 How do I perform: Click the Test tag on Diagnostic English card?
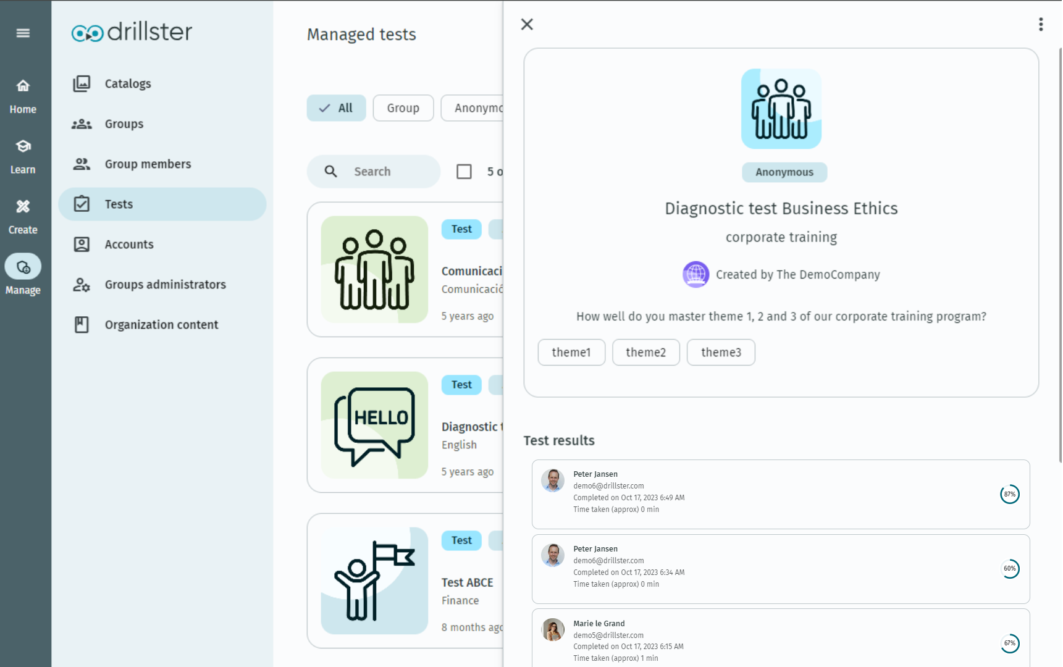461,385
